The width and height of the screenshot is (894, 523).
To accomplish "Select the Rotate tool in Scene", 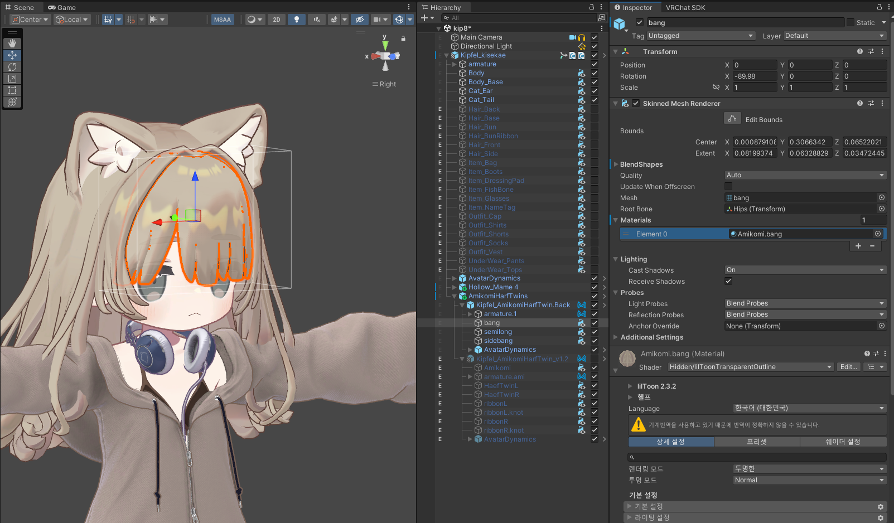I will (12, 67).
